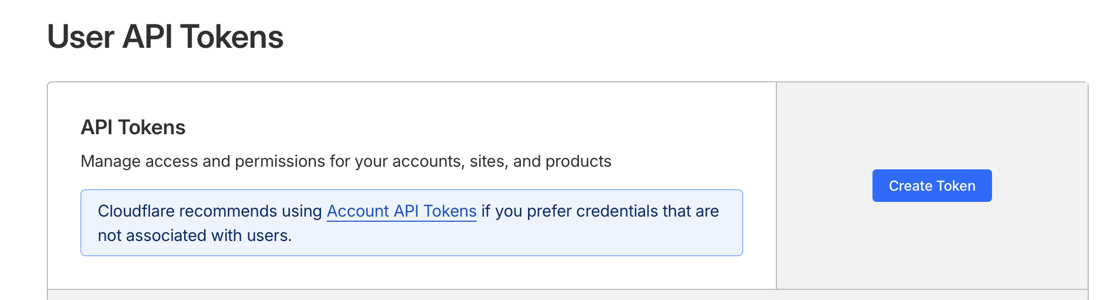Viewport: 1107px width, 300px height.
Task: Click the word 'User' in page title
Action: click(80, 37)
